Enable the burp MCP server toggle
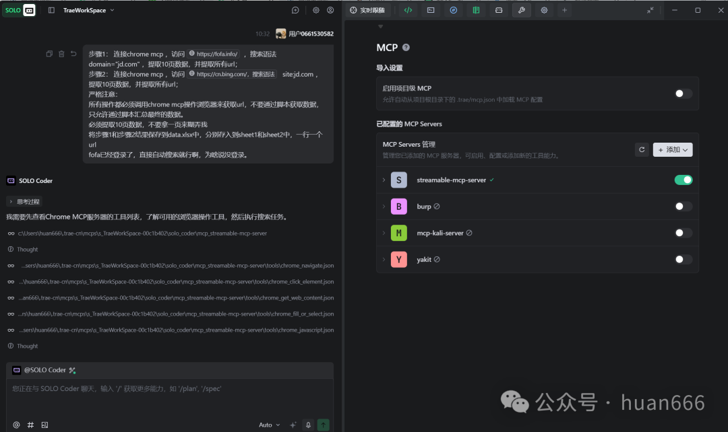 pos(683,207)
